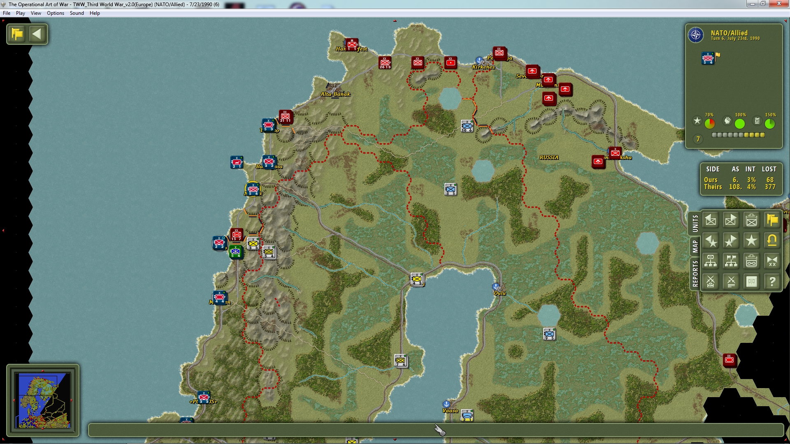Click the previous unit button in the Units panel

click(x=711, y=220)
